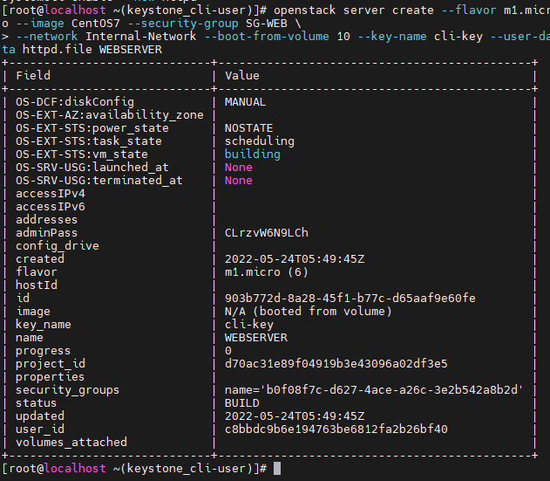Viewport: 550px width, 481px height.
Task: Select the 'WEBSERVER' name value in table
Action: pyautogui.click(x=256, y=337)
